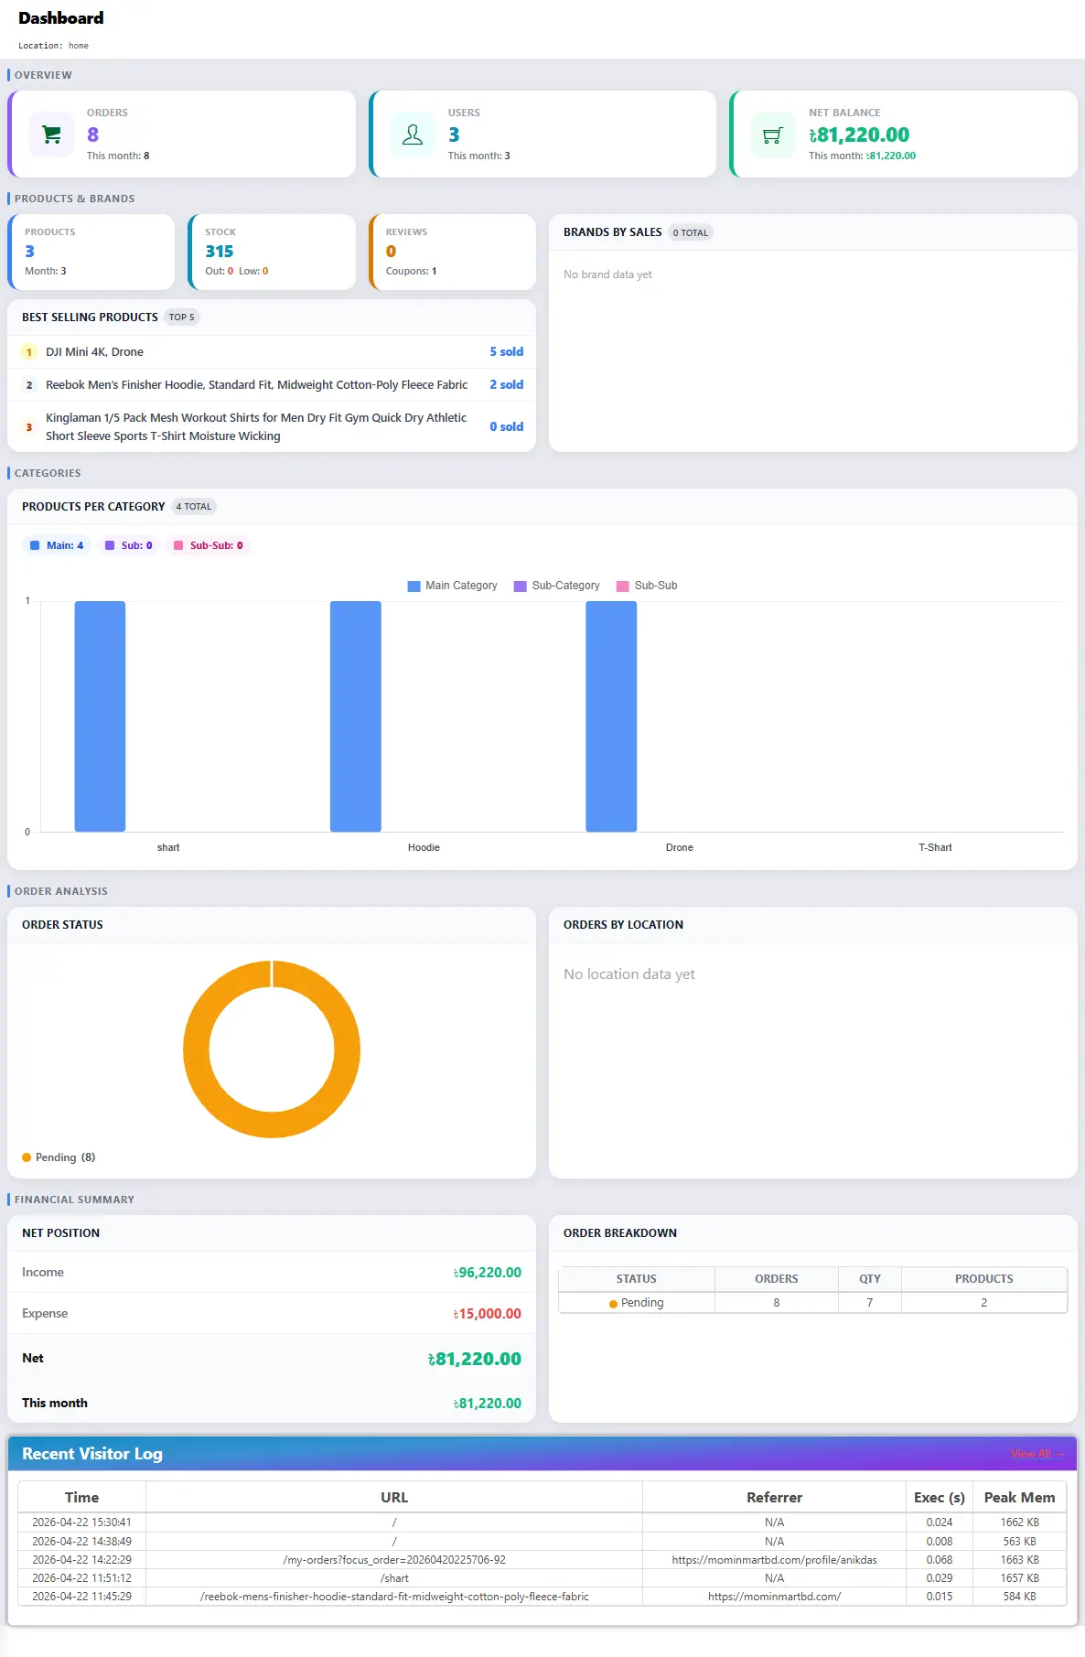Click the Users person icon
Screen dimensions: 1085x1657
(413, 134)
